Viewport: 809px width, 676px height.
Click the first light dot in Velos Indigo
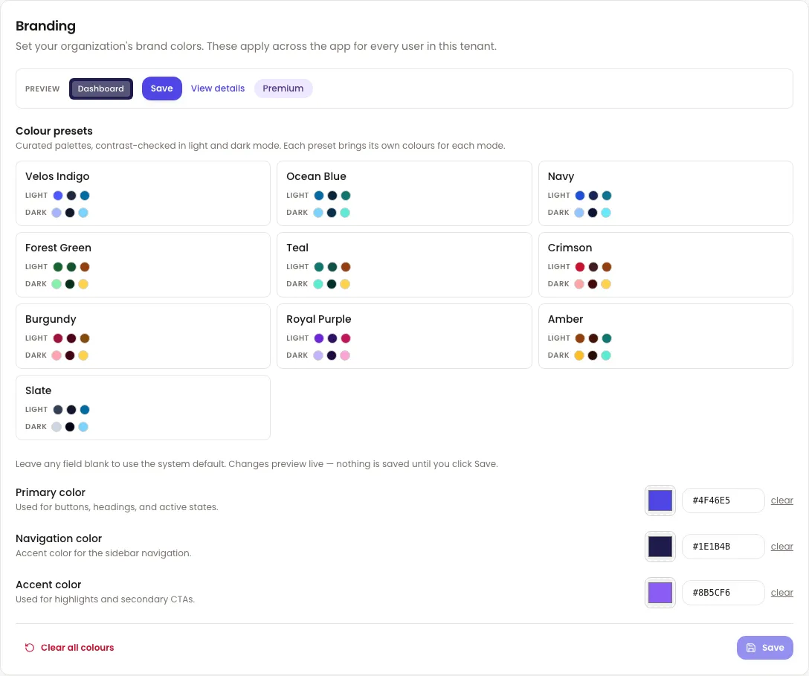pos(58,196)
